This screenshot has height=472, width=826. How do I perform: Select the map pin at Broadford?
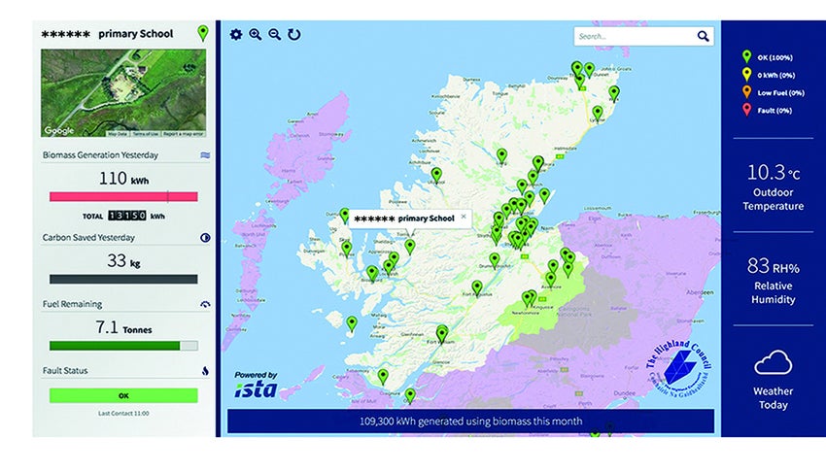pyautogui.click(x=372, y=273)
